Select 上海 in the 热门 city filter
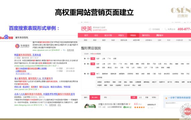This screenshot has height=120, width=191. (x=104, y=59)
